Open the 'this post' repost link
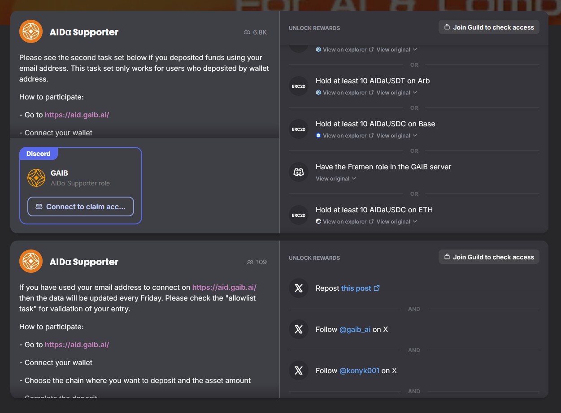Viewport: 561px width, 413px height. click(360, 288)
